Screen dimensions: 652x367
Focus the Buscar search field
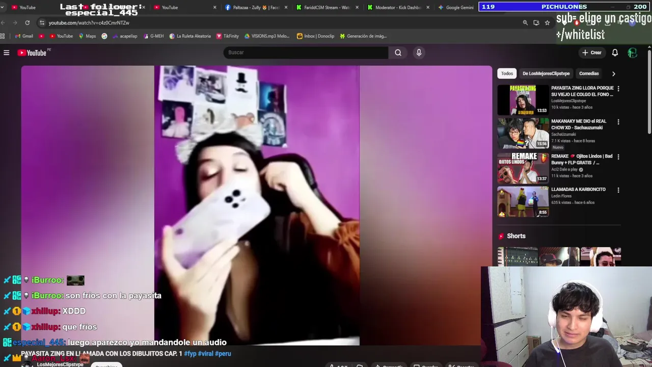pyautogui.click(x=306, y=53)
